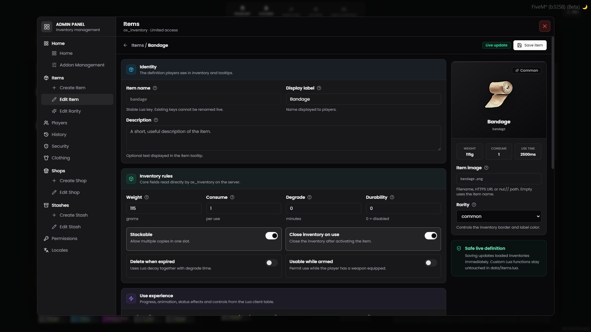Go to Edit Rarity in sidebar
Screen dimensions: 591x332
pyautogui.click(x=77, y=111)
